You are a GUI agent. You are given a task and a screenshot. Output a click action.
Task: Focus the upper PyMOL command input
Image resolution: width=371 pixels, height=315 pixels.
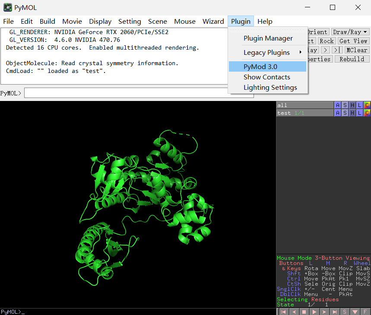point(139,93)
